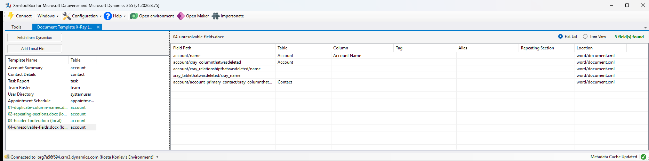Sort by Template Name column header

coord(37,60)
